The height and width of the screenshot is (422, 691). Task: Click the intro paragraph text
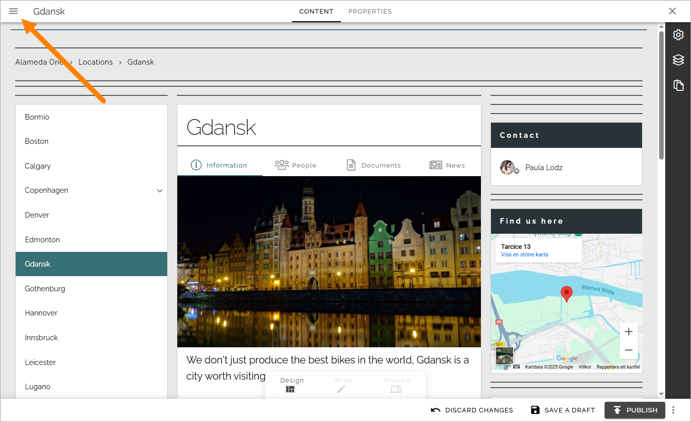coord(328,368)
